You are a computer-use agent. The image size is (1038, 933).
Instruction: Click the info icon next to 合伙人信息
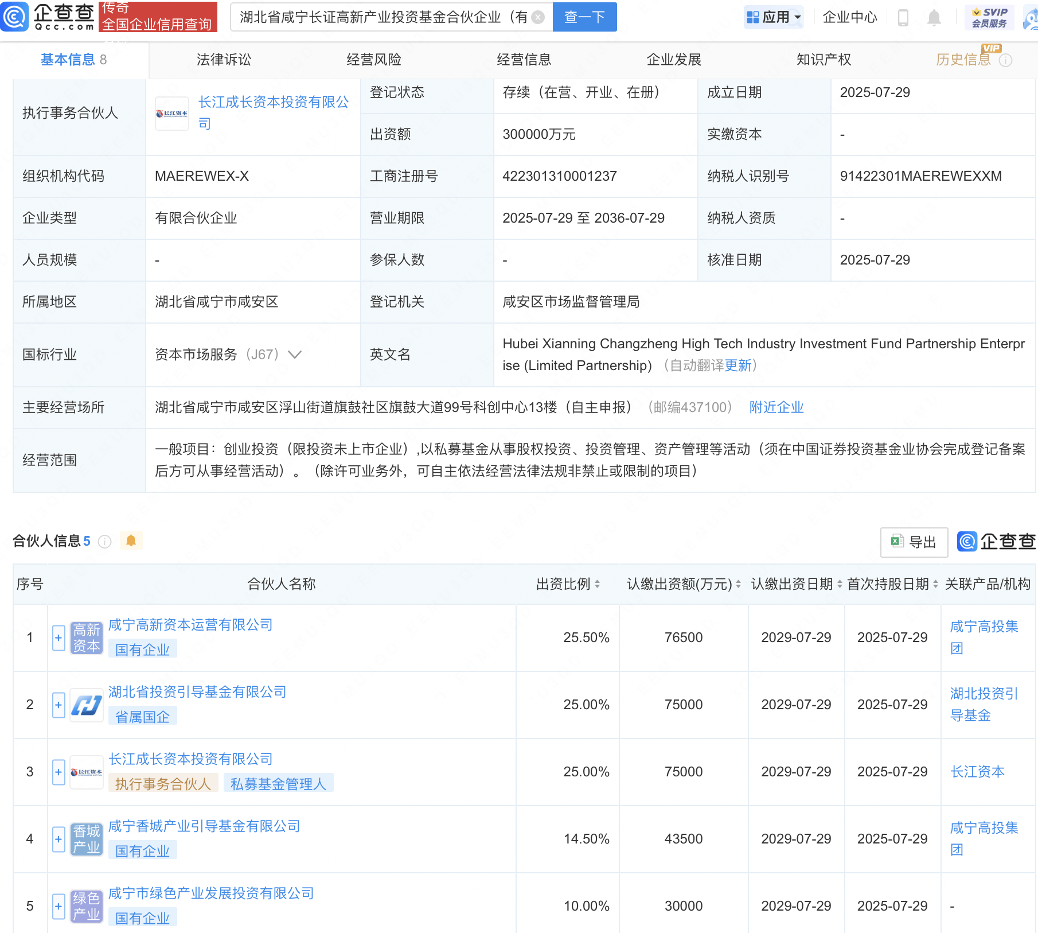104,542
